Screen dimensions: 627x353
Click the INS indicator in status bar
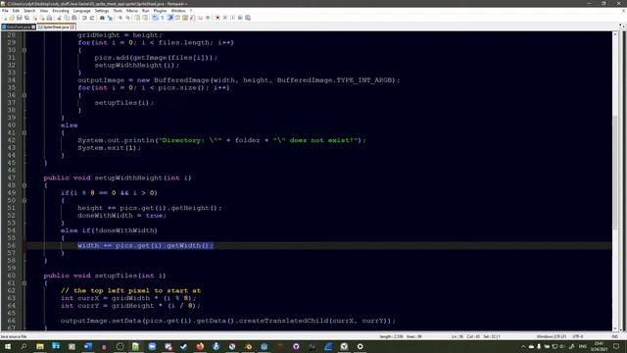[x=615, y=336]
